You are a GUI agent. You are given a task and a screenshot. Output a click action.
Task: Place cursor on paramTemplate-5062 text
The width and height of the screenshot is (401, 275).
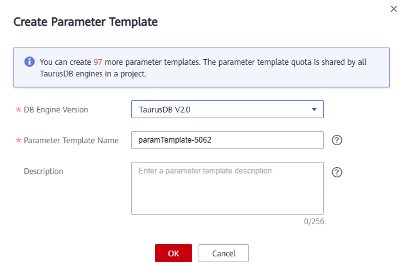175,140
